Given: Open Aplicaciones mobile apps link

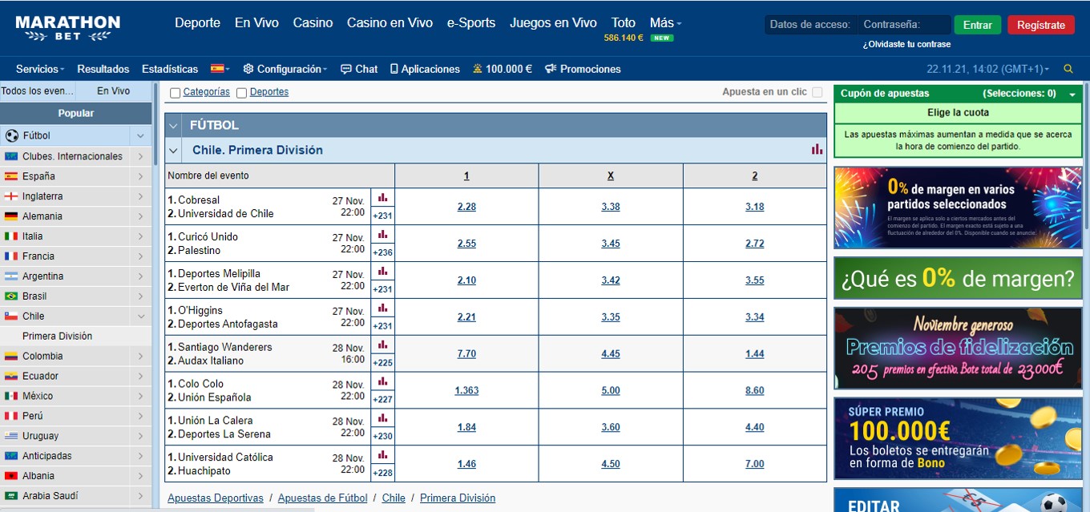Looking at the screenshot, I should (x=425, y=69).
